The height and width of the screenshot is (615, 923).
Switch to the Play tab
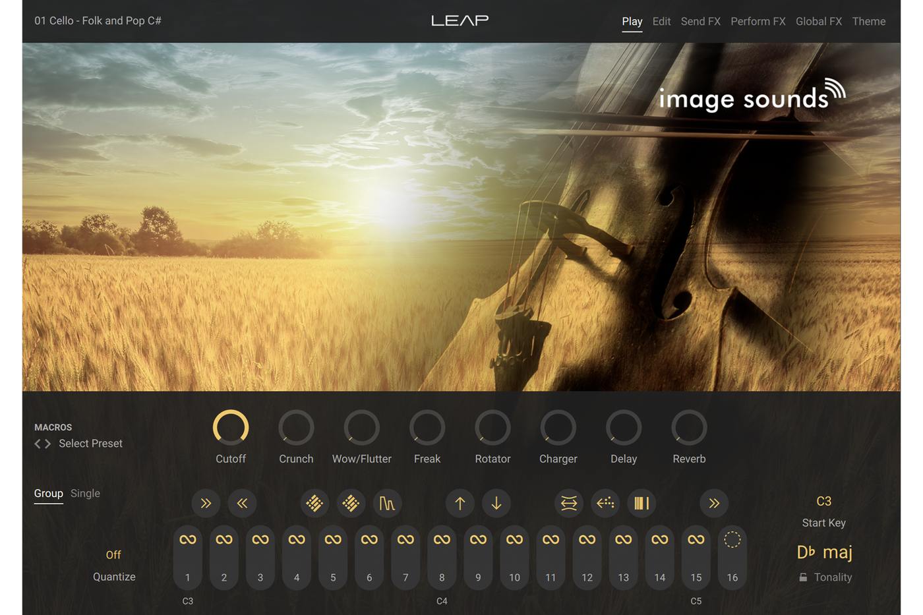click(x=632, y=21)
